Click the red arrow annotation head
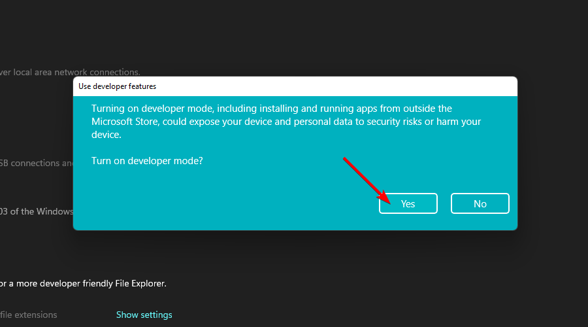This screenshot has width=588, height=327. pos(386,198)
